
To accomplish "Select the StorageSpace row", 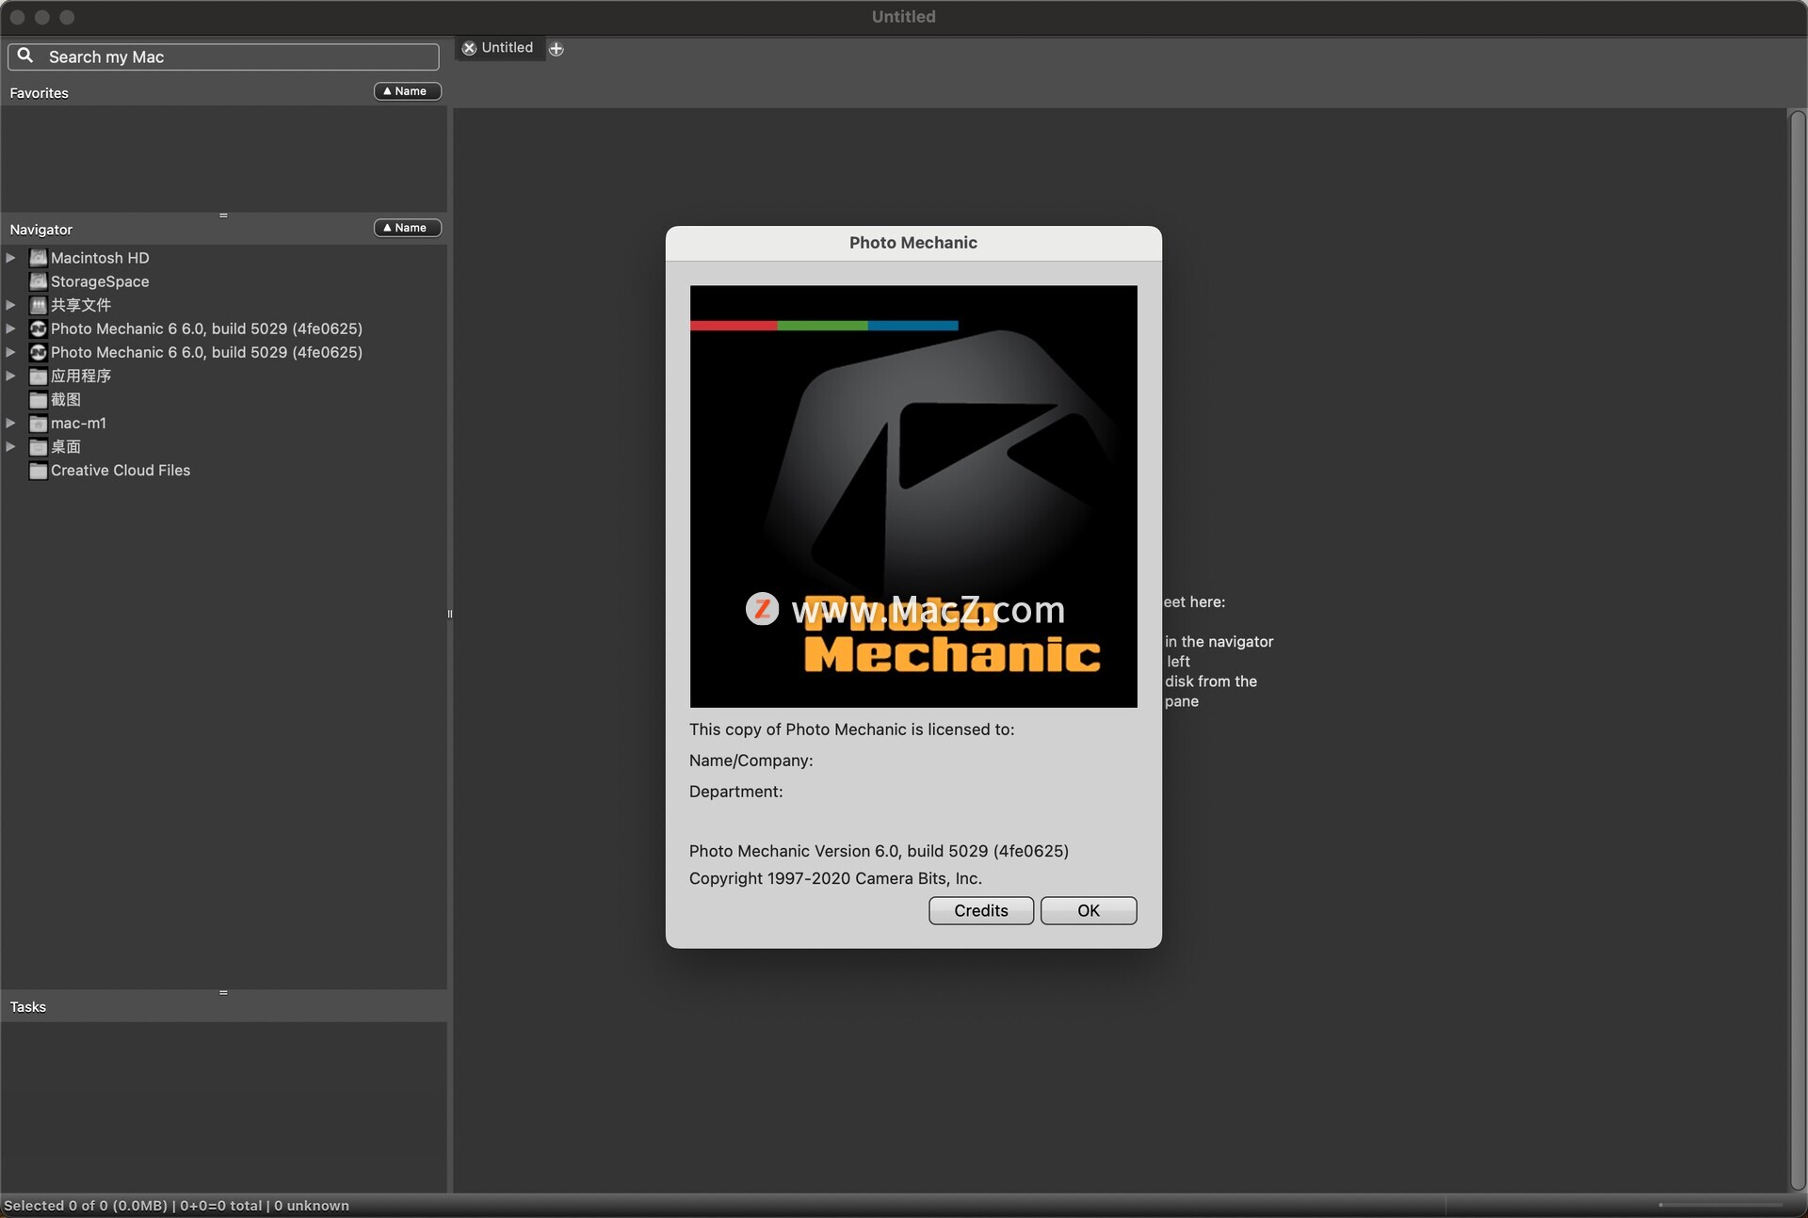I will [223, 280].
